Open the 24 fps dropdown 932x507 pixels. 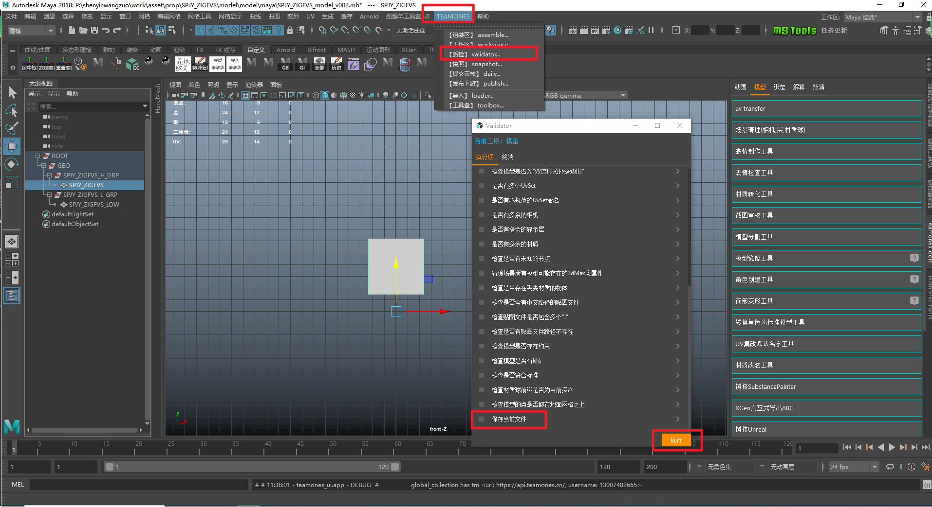pos(875,467)
